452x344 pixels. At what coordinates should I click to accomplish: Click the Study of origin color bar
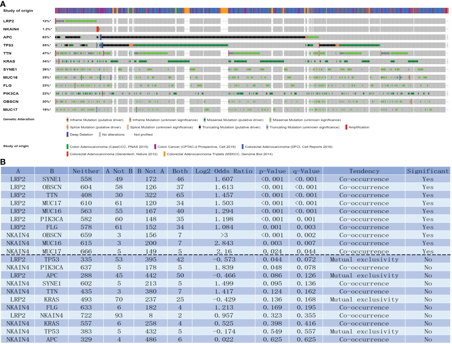pos(252,11)
